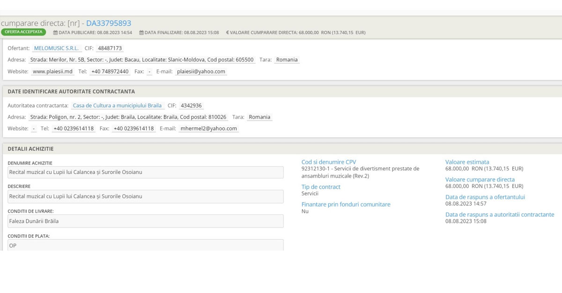Select the authority address on Strada Poligon
The image size is (562, 293).
coord(128,117)
